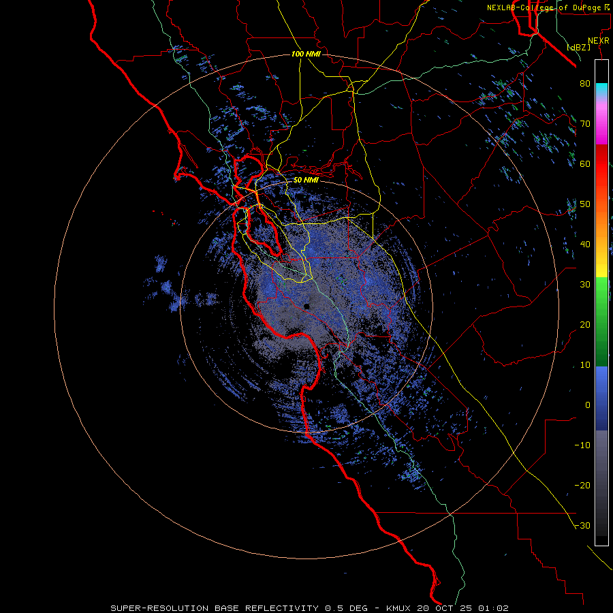Click the -30 value on the dBZ scale

click(582, 526)
